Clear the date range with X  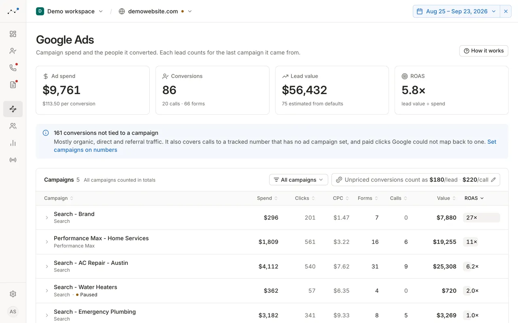point(506,11)
